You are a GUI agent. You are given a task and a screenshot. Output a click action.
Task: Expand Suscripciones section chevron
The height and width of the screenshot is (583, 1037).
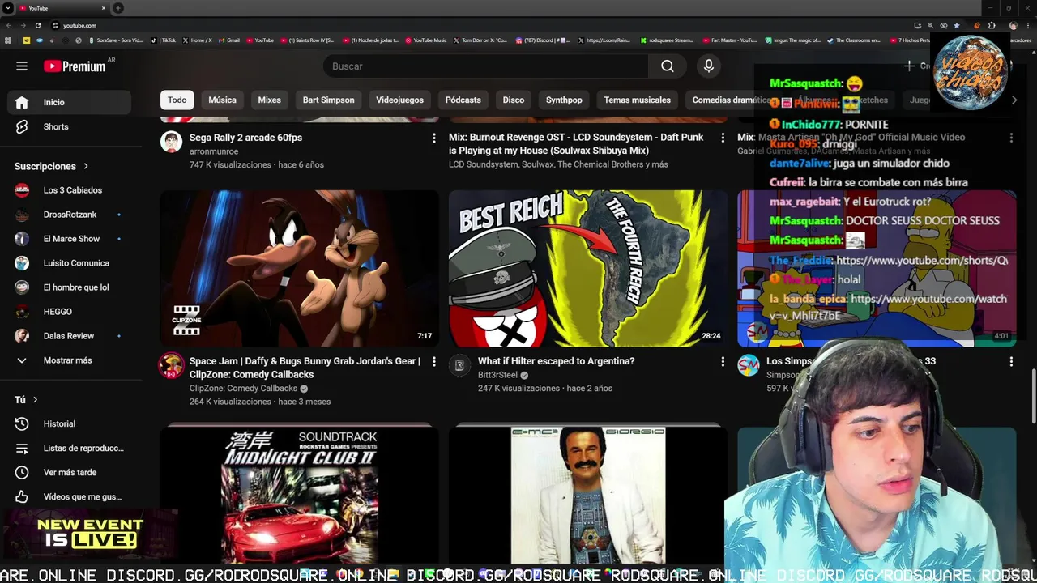pos(86,166)
